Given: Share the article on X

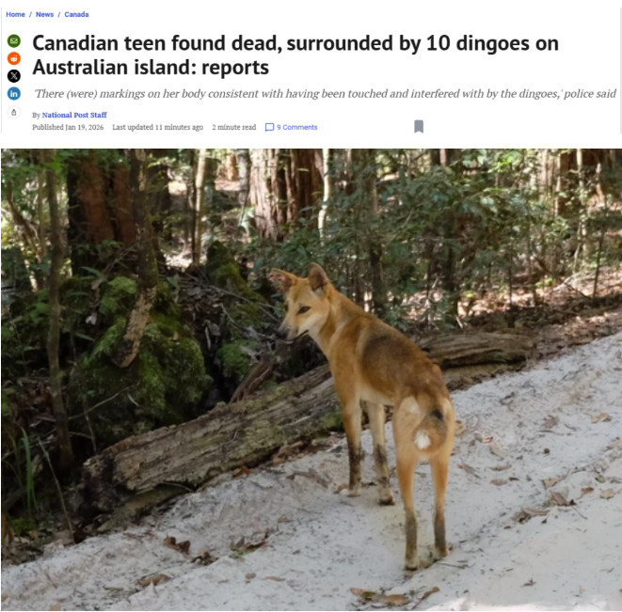Looking at the screenshot, I should tap(14, 76).
